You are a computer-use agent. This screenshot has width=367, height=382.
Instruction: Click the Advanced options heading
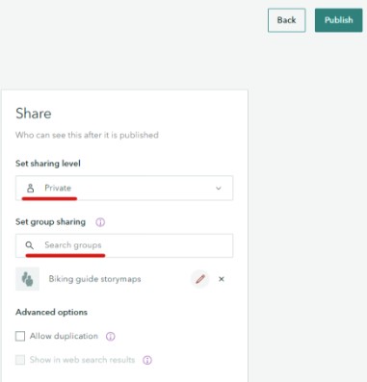(51, 312)
